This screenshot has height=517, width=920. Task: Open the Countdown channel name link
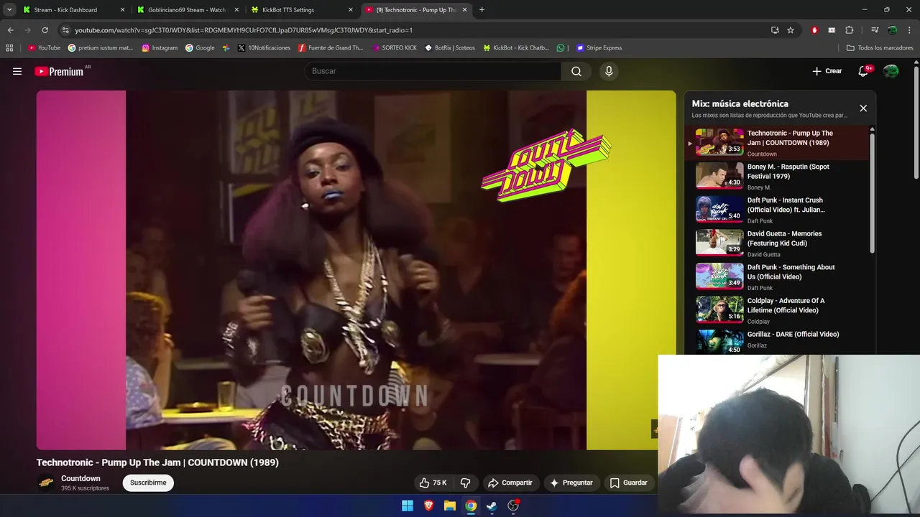click(80, 478)
